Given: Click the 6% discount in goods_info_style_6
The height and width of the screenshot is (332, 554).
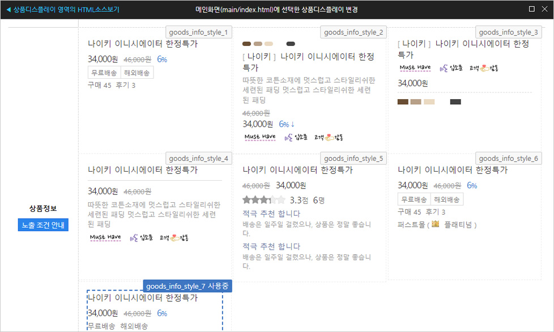Looking at the screenshot, I should click(472, 186).
